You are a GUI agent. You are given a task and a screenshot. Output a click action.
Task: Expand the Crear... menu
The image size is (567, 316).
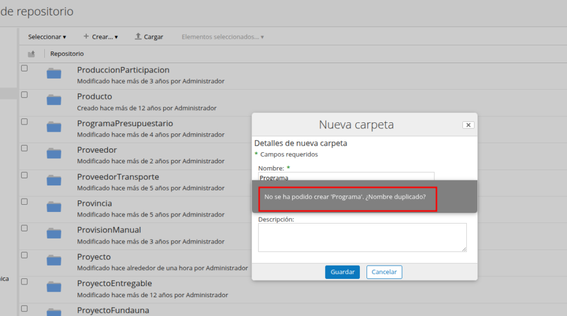tap(100, 37)
